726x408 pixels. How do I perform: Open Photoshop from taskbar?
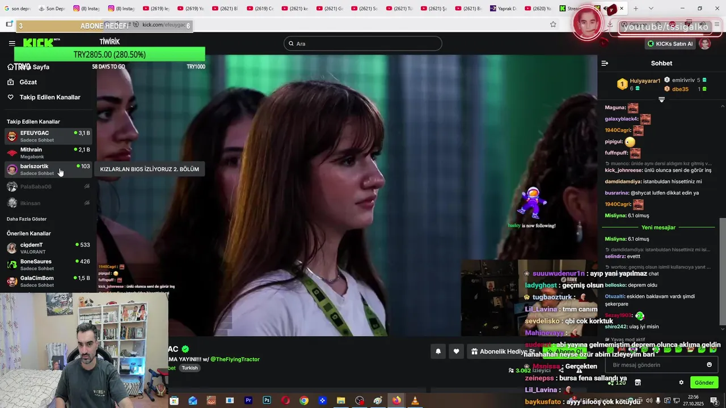point(267,401)
